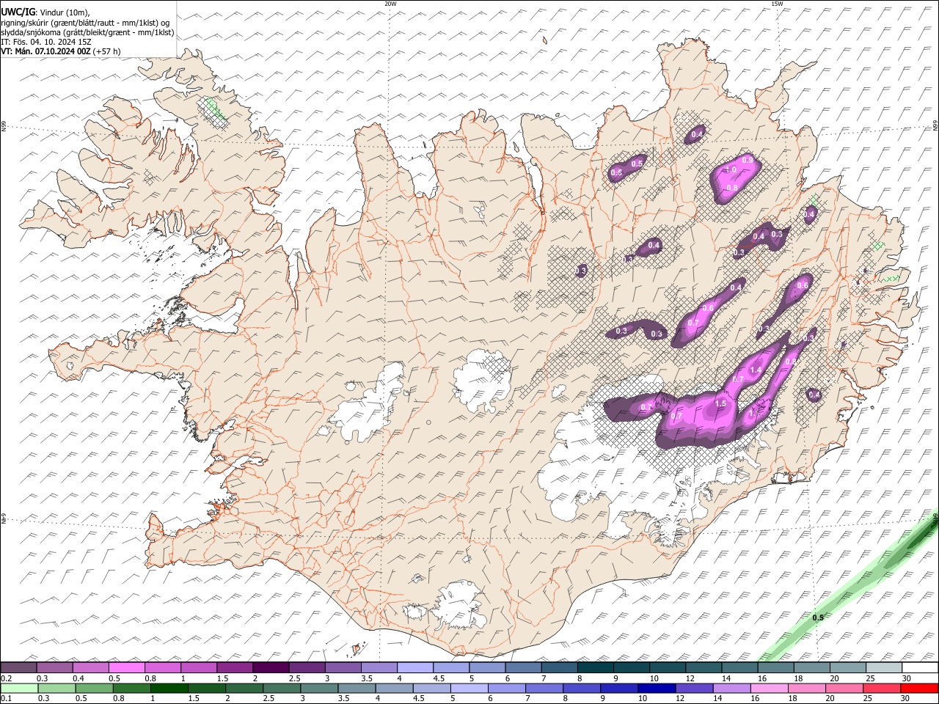
Task: Click the "Vindur (10m)" title text
Action: (64, 12)
